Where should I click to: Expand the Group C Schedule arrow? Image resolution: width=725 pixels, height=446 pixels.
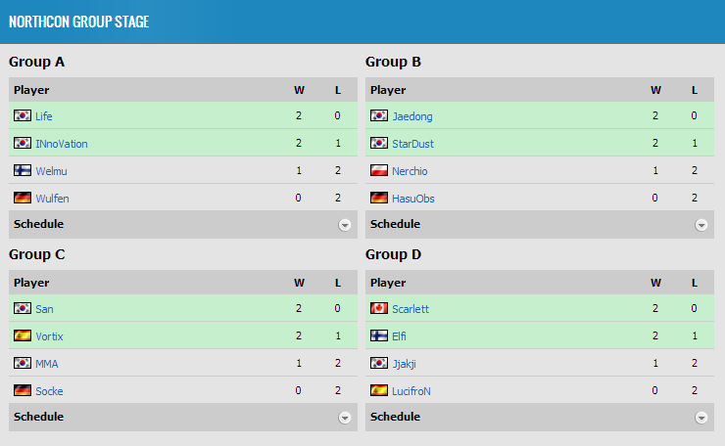click(345, 418)
